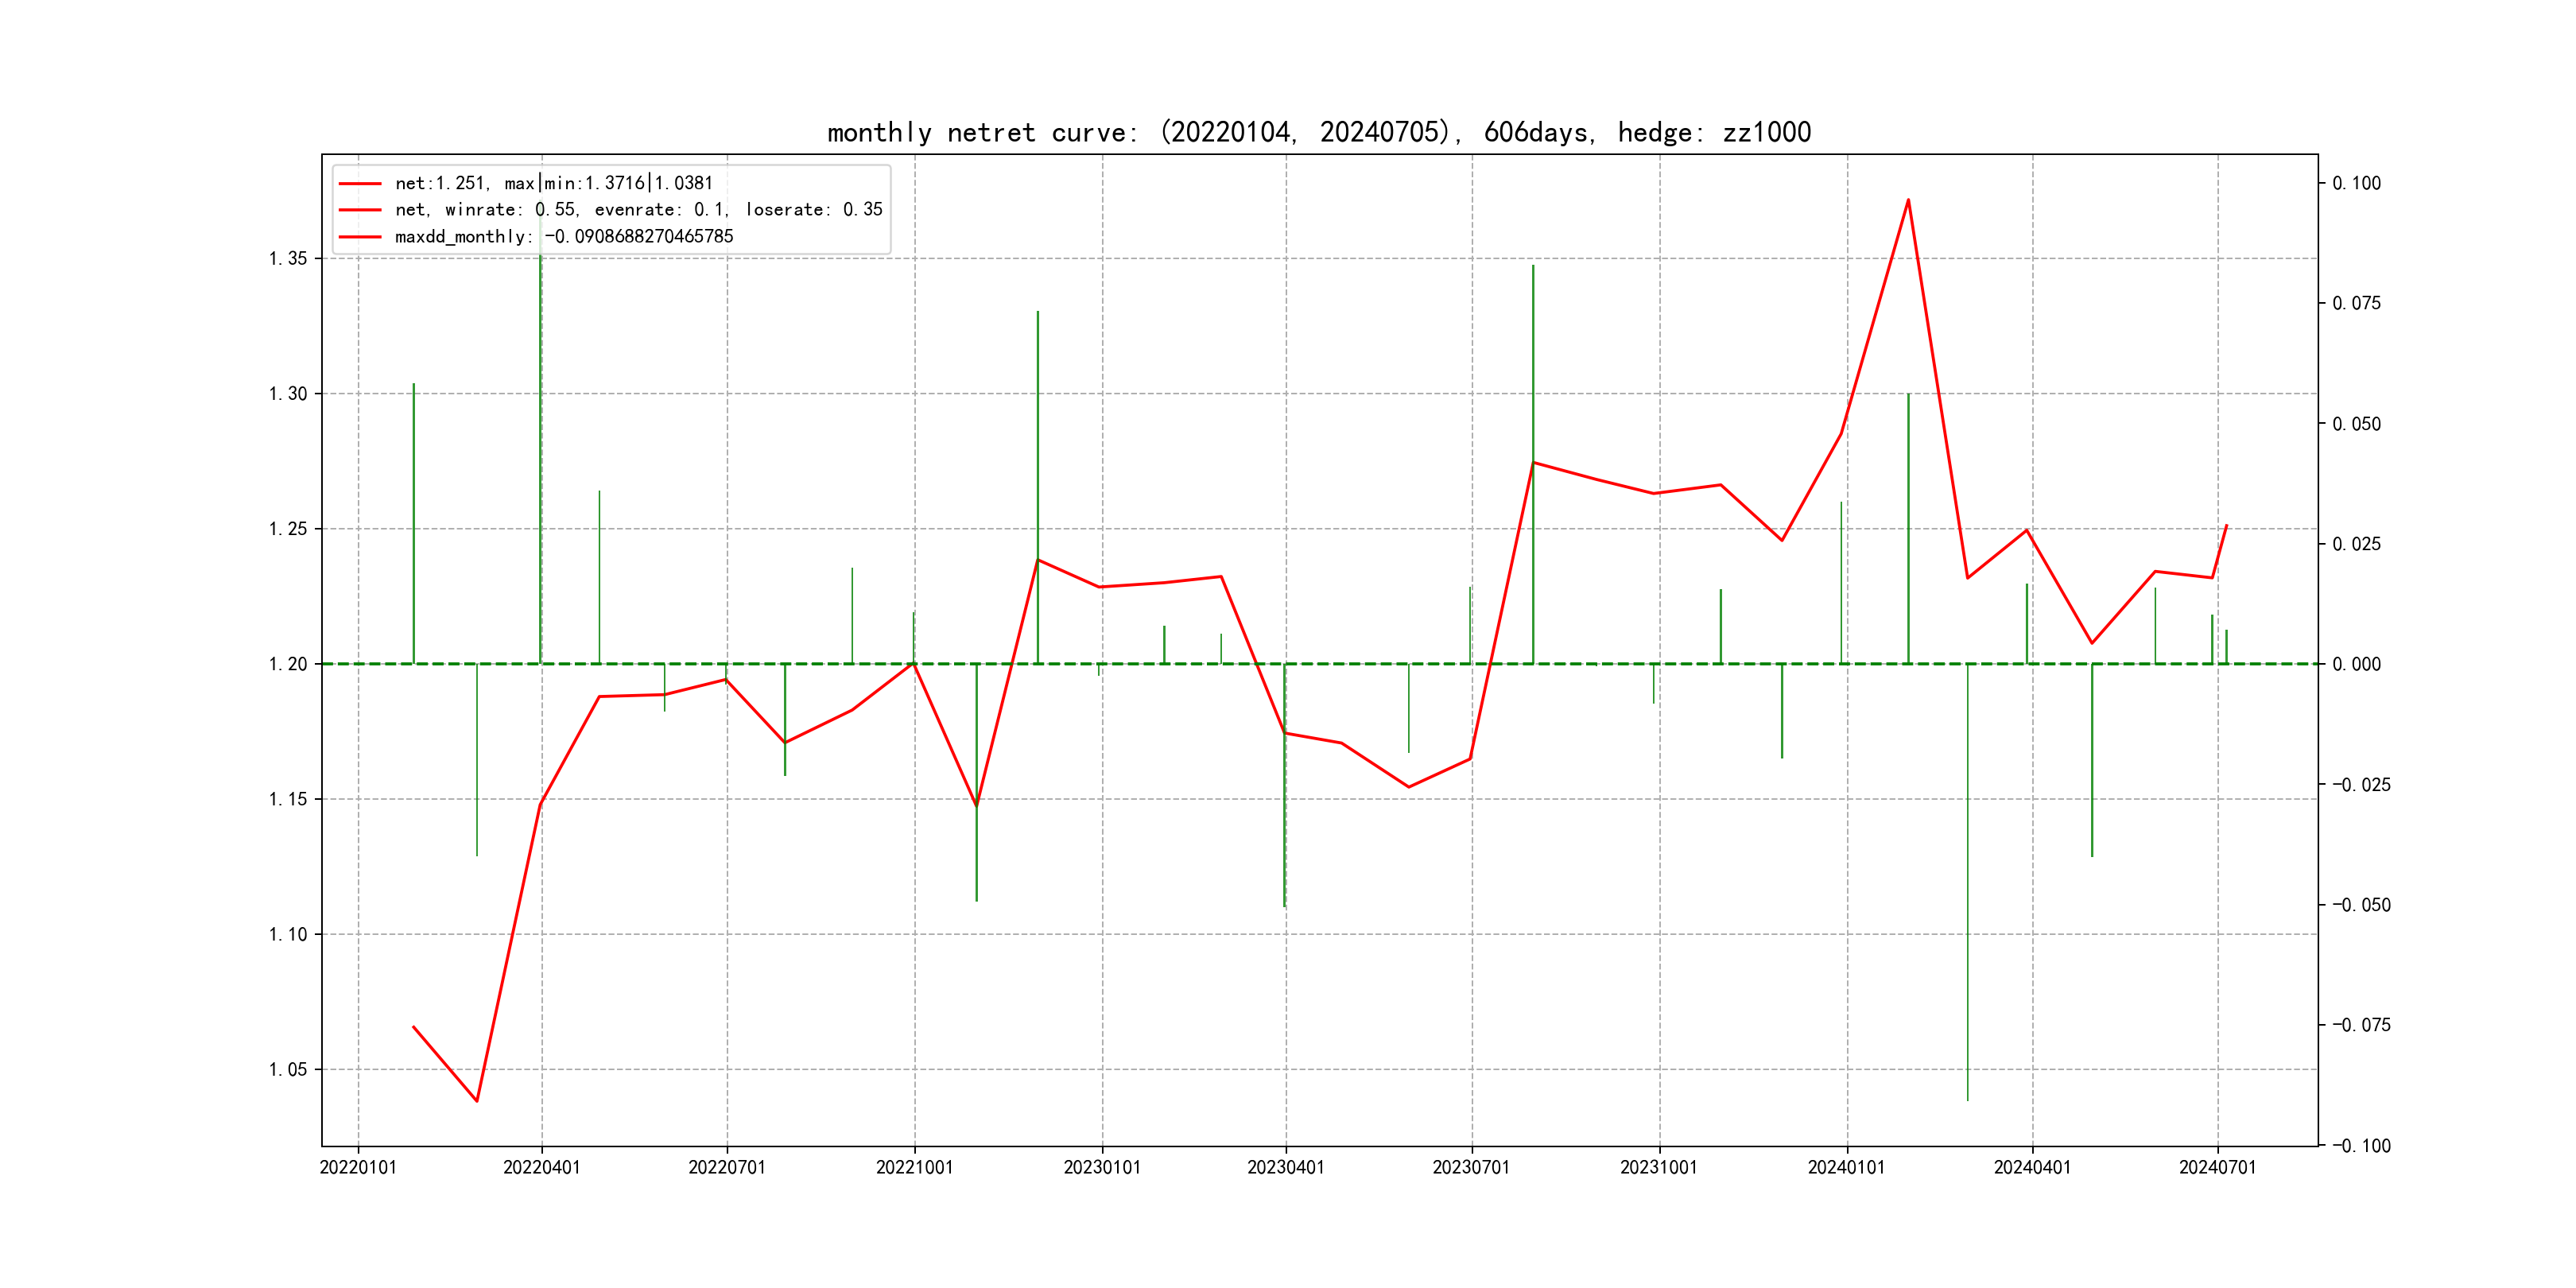Click the 20240701 x-axis label
This screenshot has width=2576, height=1288.
click(2217, 1167)
